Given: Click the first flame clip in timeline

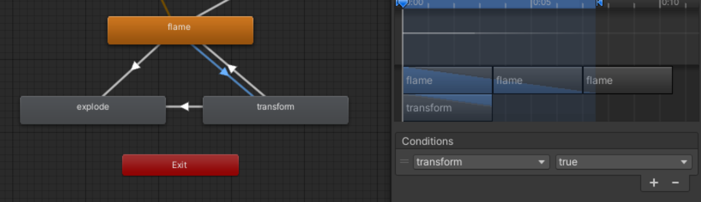Looking at the screenshot, I should tap(447, 80).
